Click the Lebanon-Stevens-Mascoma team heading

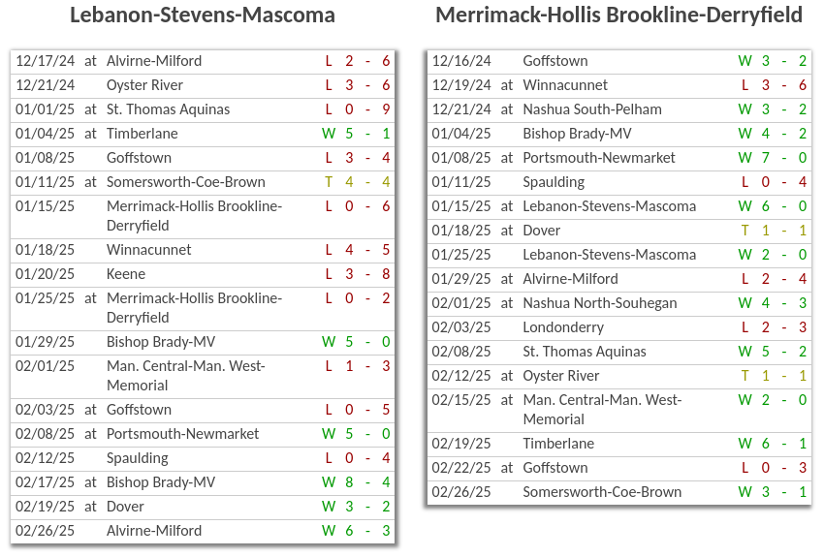coord(203,15)
